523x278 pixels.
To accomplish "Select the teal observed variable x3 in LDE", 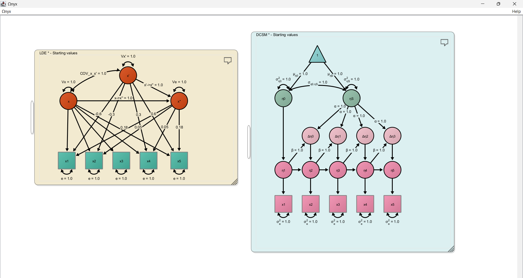I will 121,161.
